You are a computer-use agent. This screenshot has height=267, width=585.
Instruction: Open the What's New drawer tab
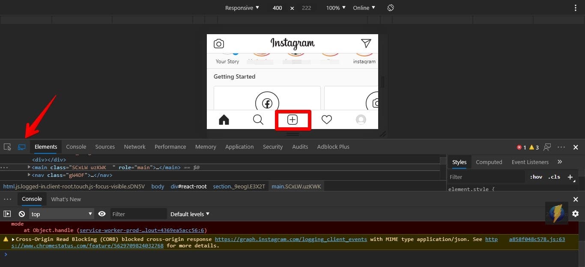point(66,199)
